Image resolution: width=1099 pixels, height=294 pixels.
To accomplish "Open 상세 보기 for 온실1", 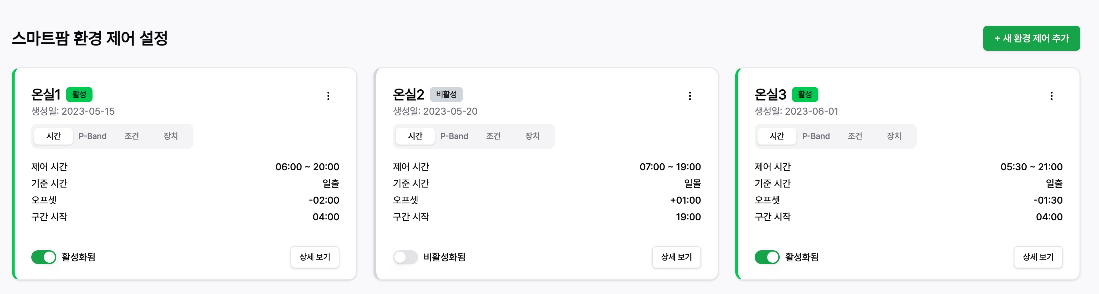I will [315, 257].
